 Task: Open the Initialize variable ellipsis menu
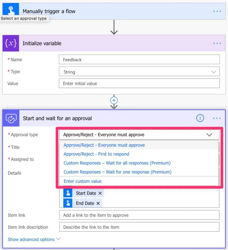coord(217,43)
